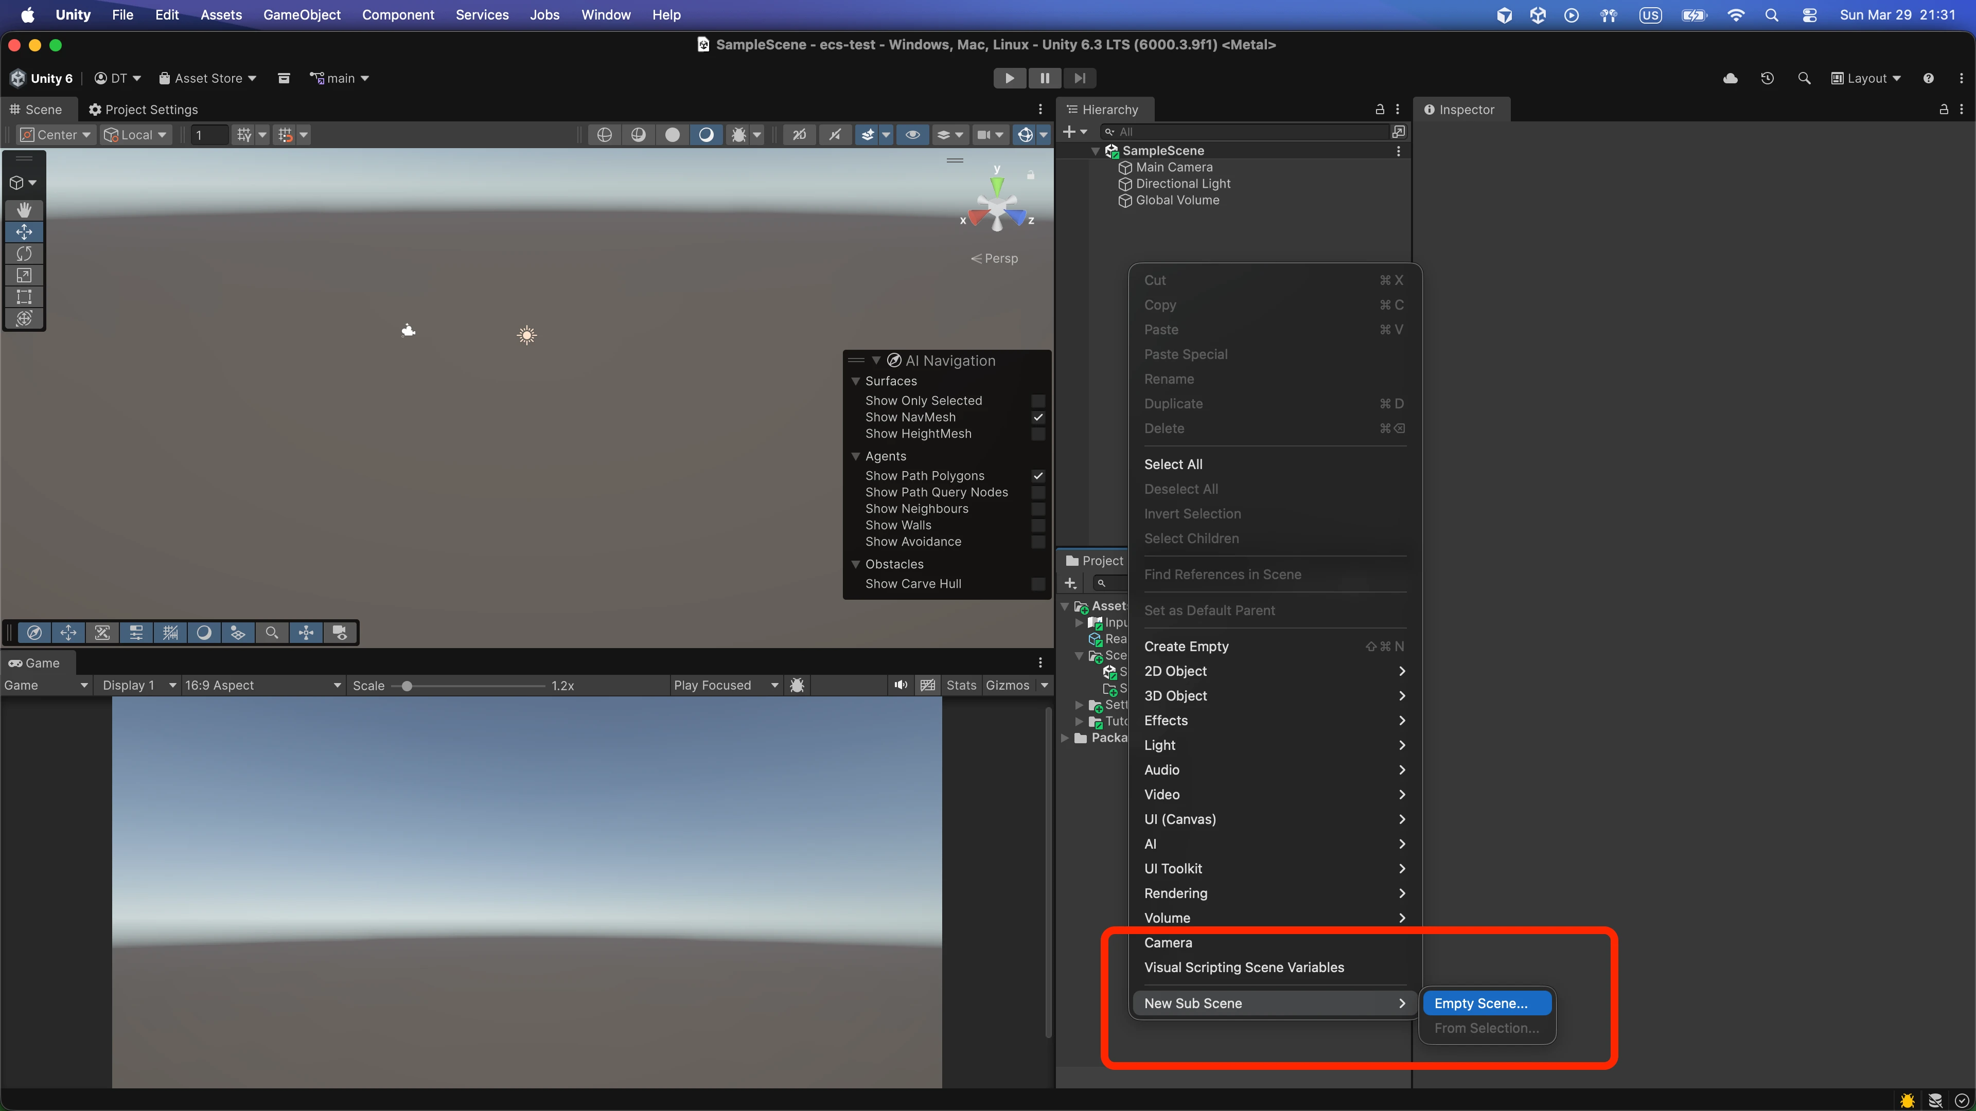The image size is (1976, 1111).
Task: Collapse the SampleScene hierarchy arrow
Action: click(x=1096, y=151)
